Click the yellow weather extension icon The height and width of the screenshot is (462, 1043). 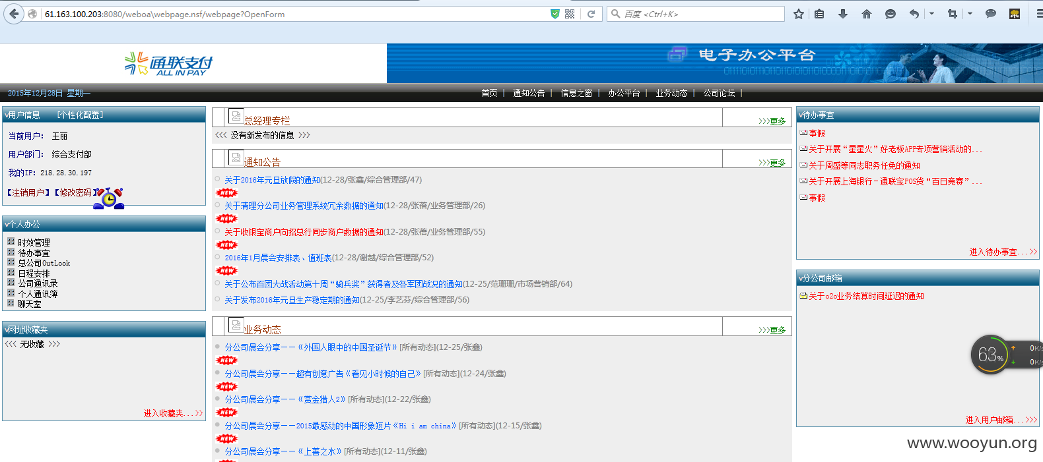point(1015,14)
